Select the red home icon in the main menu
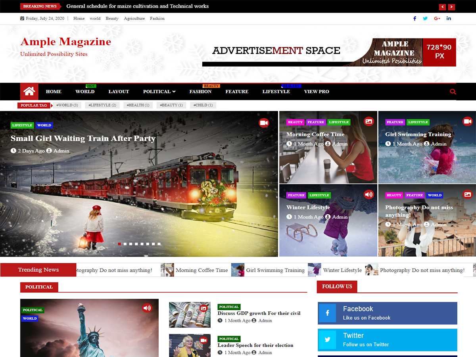Image resolution: width=476 pixels, height=357 pixels. pyautogui.click(x=29, y=91)
